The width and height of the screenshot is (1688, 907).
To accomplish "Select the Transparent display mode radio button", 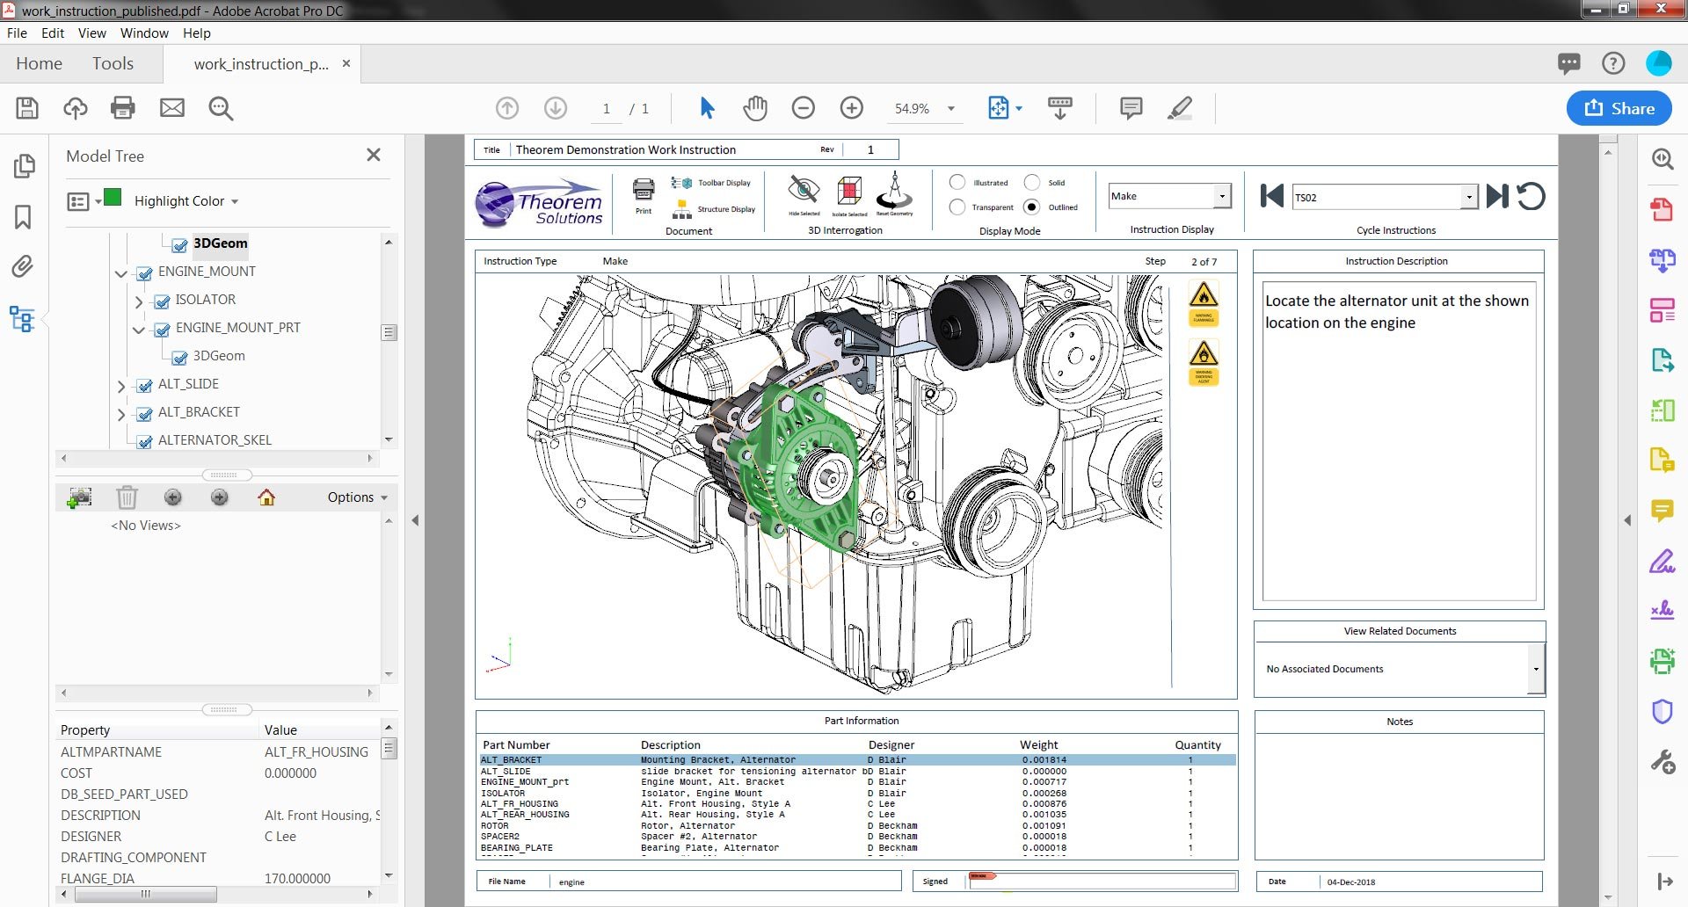I will click(x=957, y=207).
